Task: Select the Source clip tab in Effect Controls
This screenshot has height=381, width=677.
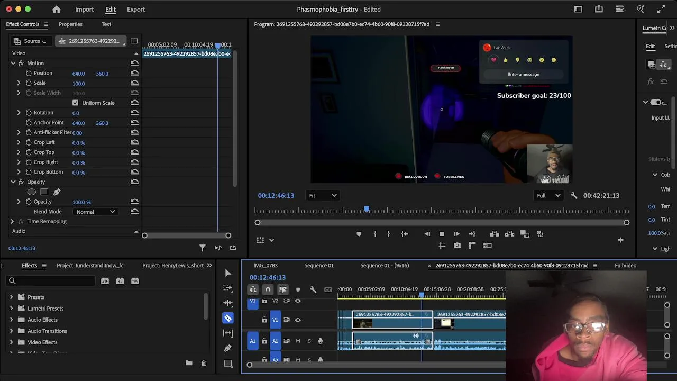Action: pyautogui.click(x=31, y=41)
